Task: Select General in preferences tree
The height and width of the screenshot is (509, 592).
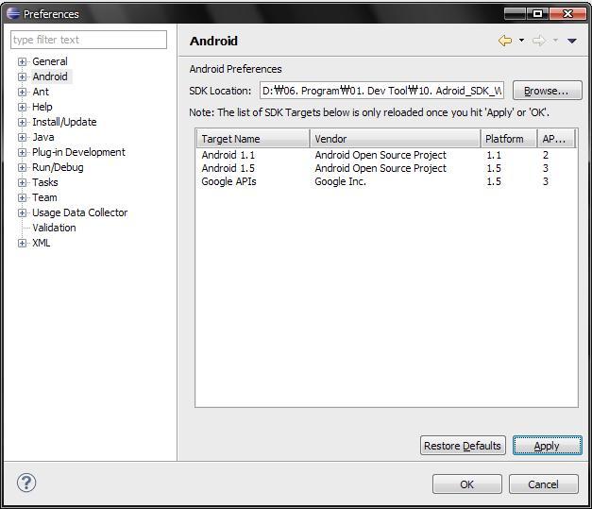Action: pos(50,61)
